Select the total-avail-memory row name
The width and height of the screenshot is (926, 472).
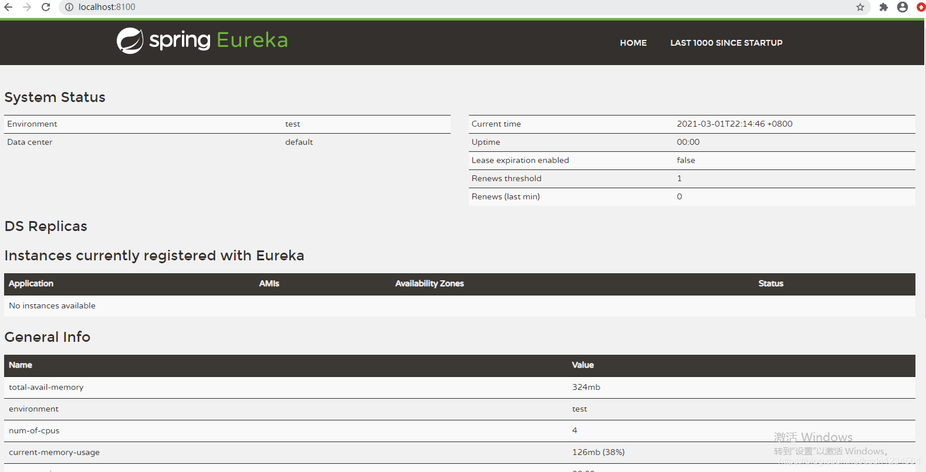pyautogui.click(x=46, y=387)
